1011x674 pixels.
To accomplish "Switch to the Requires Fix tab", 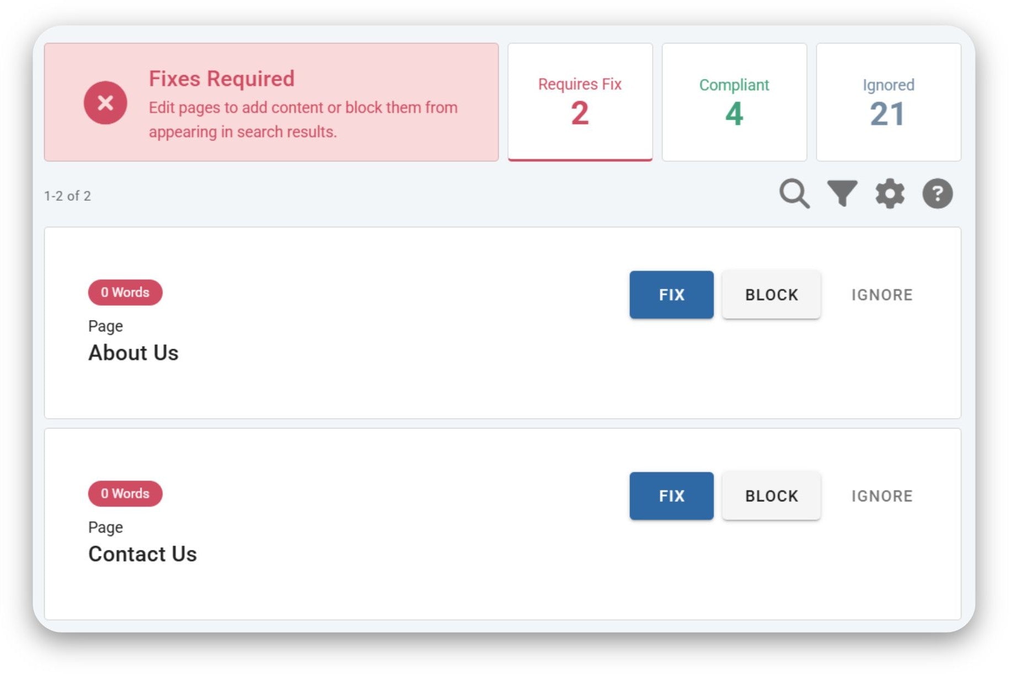I will (x=580, y=102).
